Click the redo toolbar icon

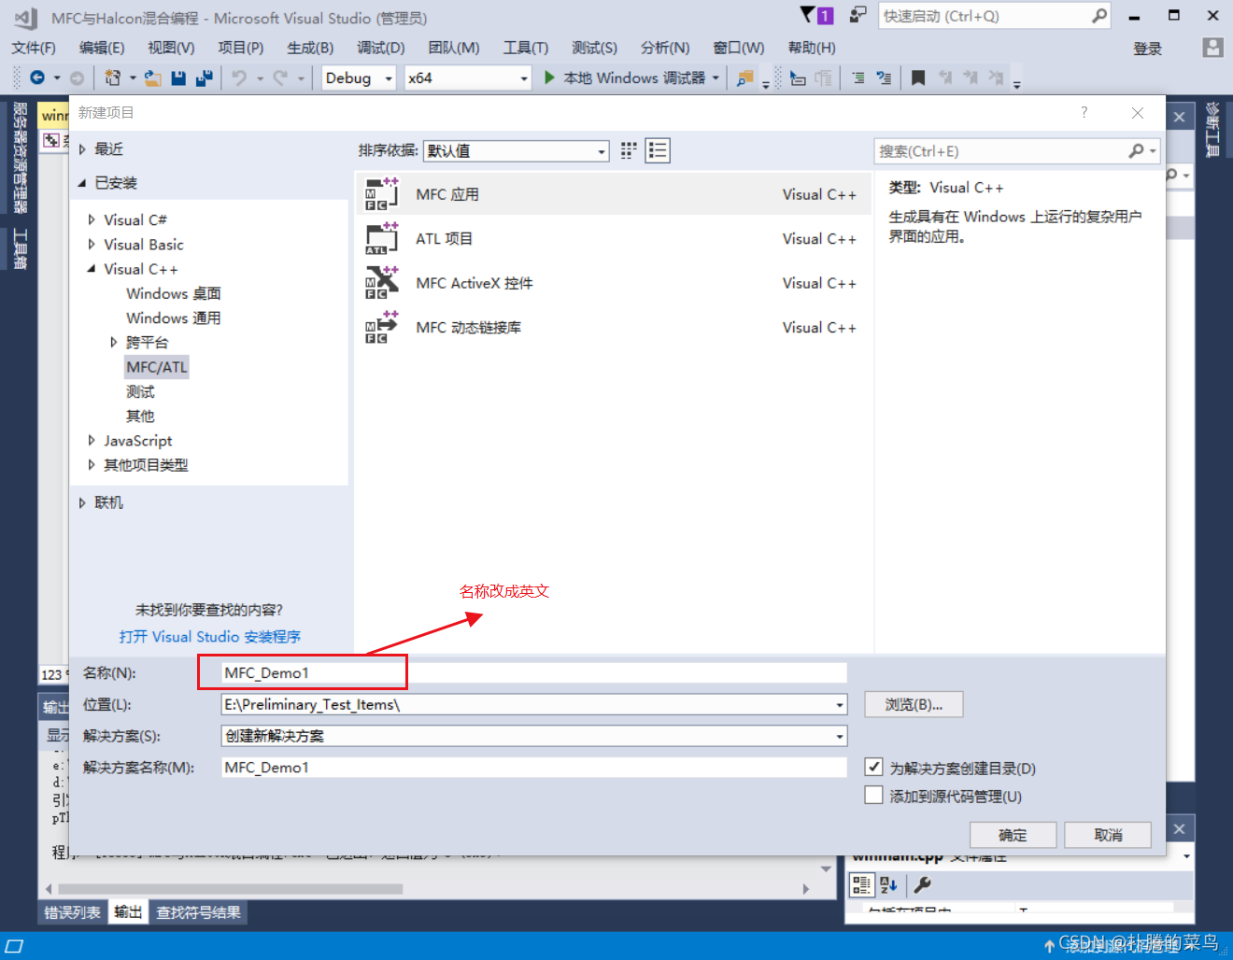pos(279,78)
